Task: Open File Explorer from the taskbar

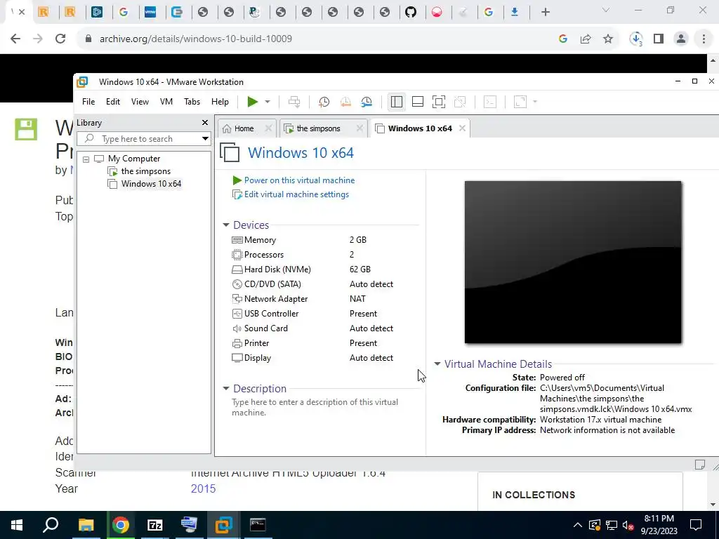Action: pos(86,525)
